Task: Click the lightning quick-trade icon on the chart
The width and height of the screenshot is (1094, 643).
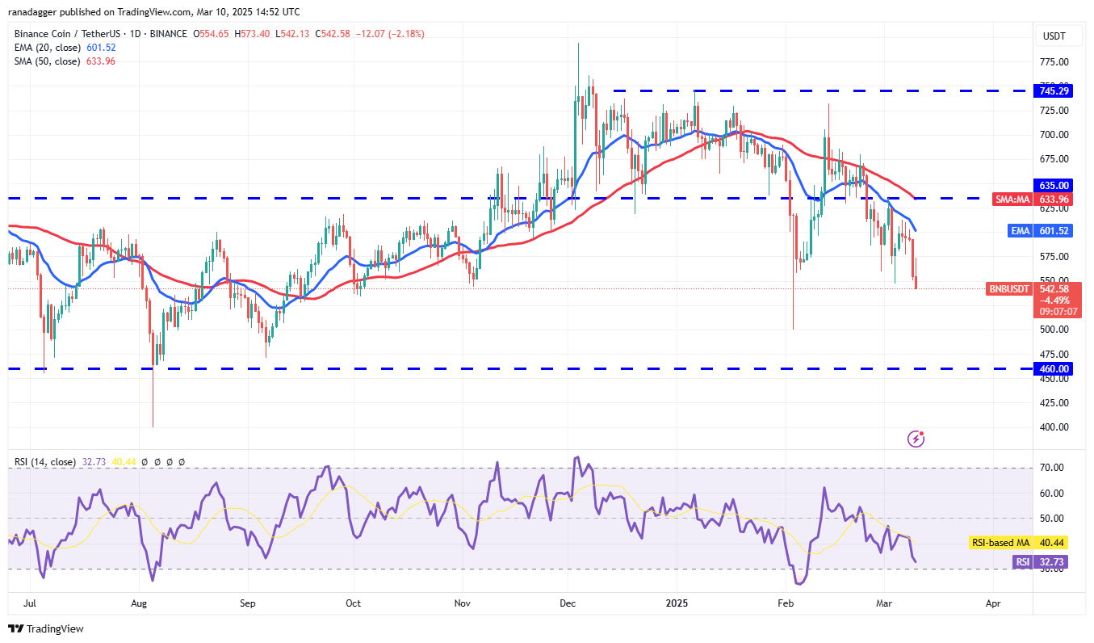Action: pos(916,439)
